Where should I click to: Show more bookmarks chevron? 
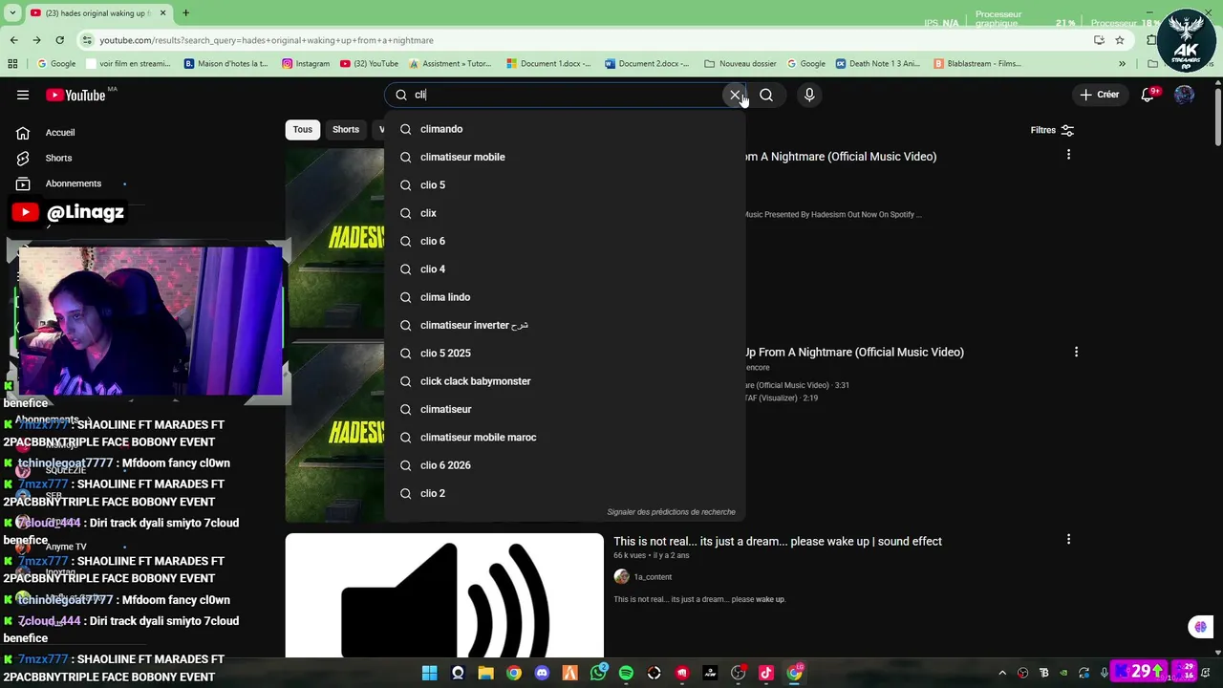click(x=1122, y=64)
